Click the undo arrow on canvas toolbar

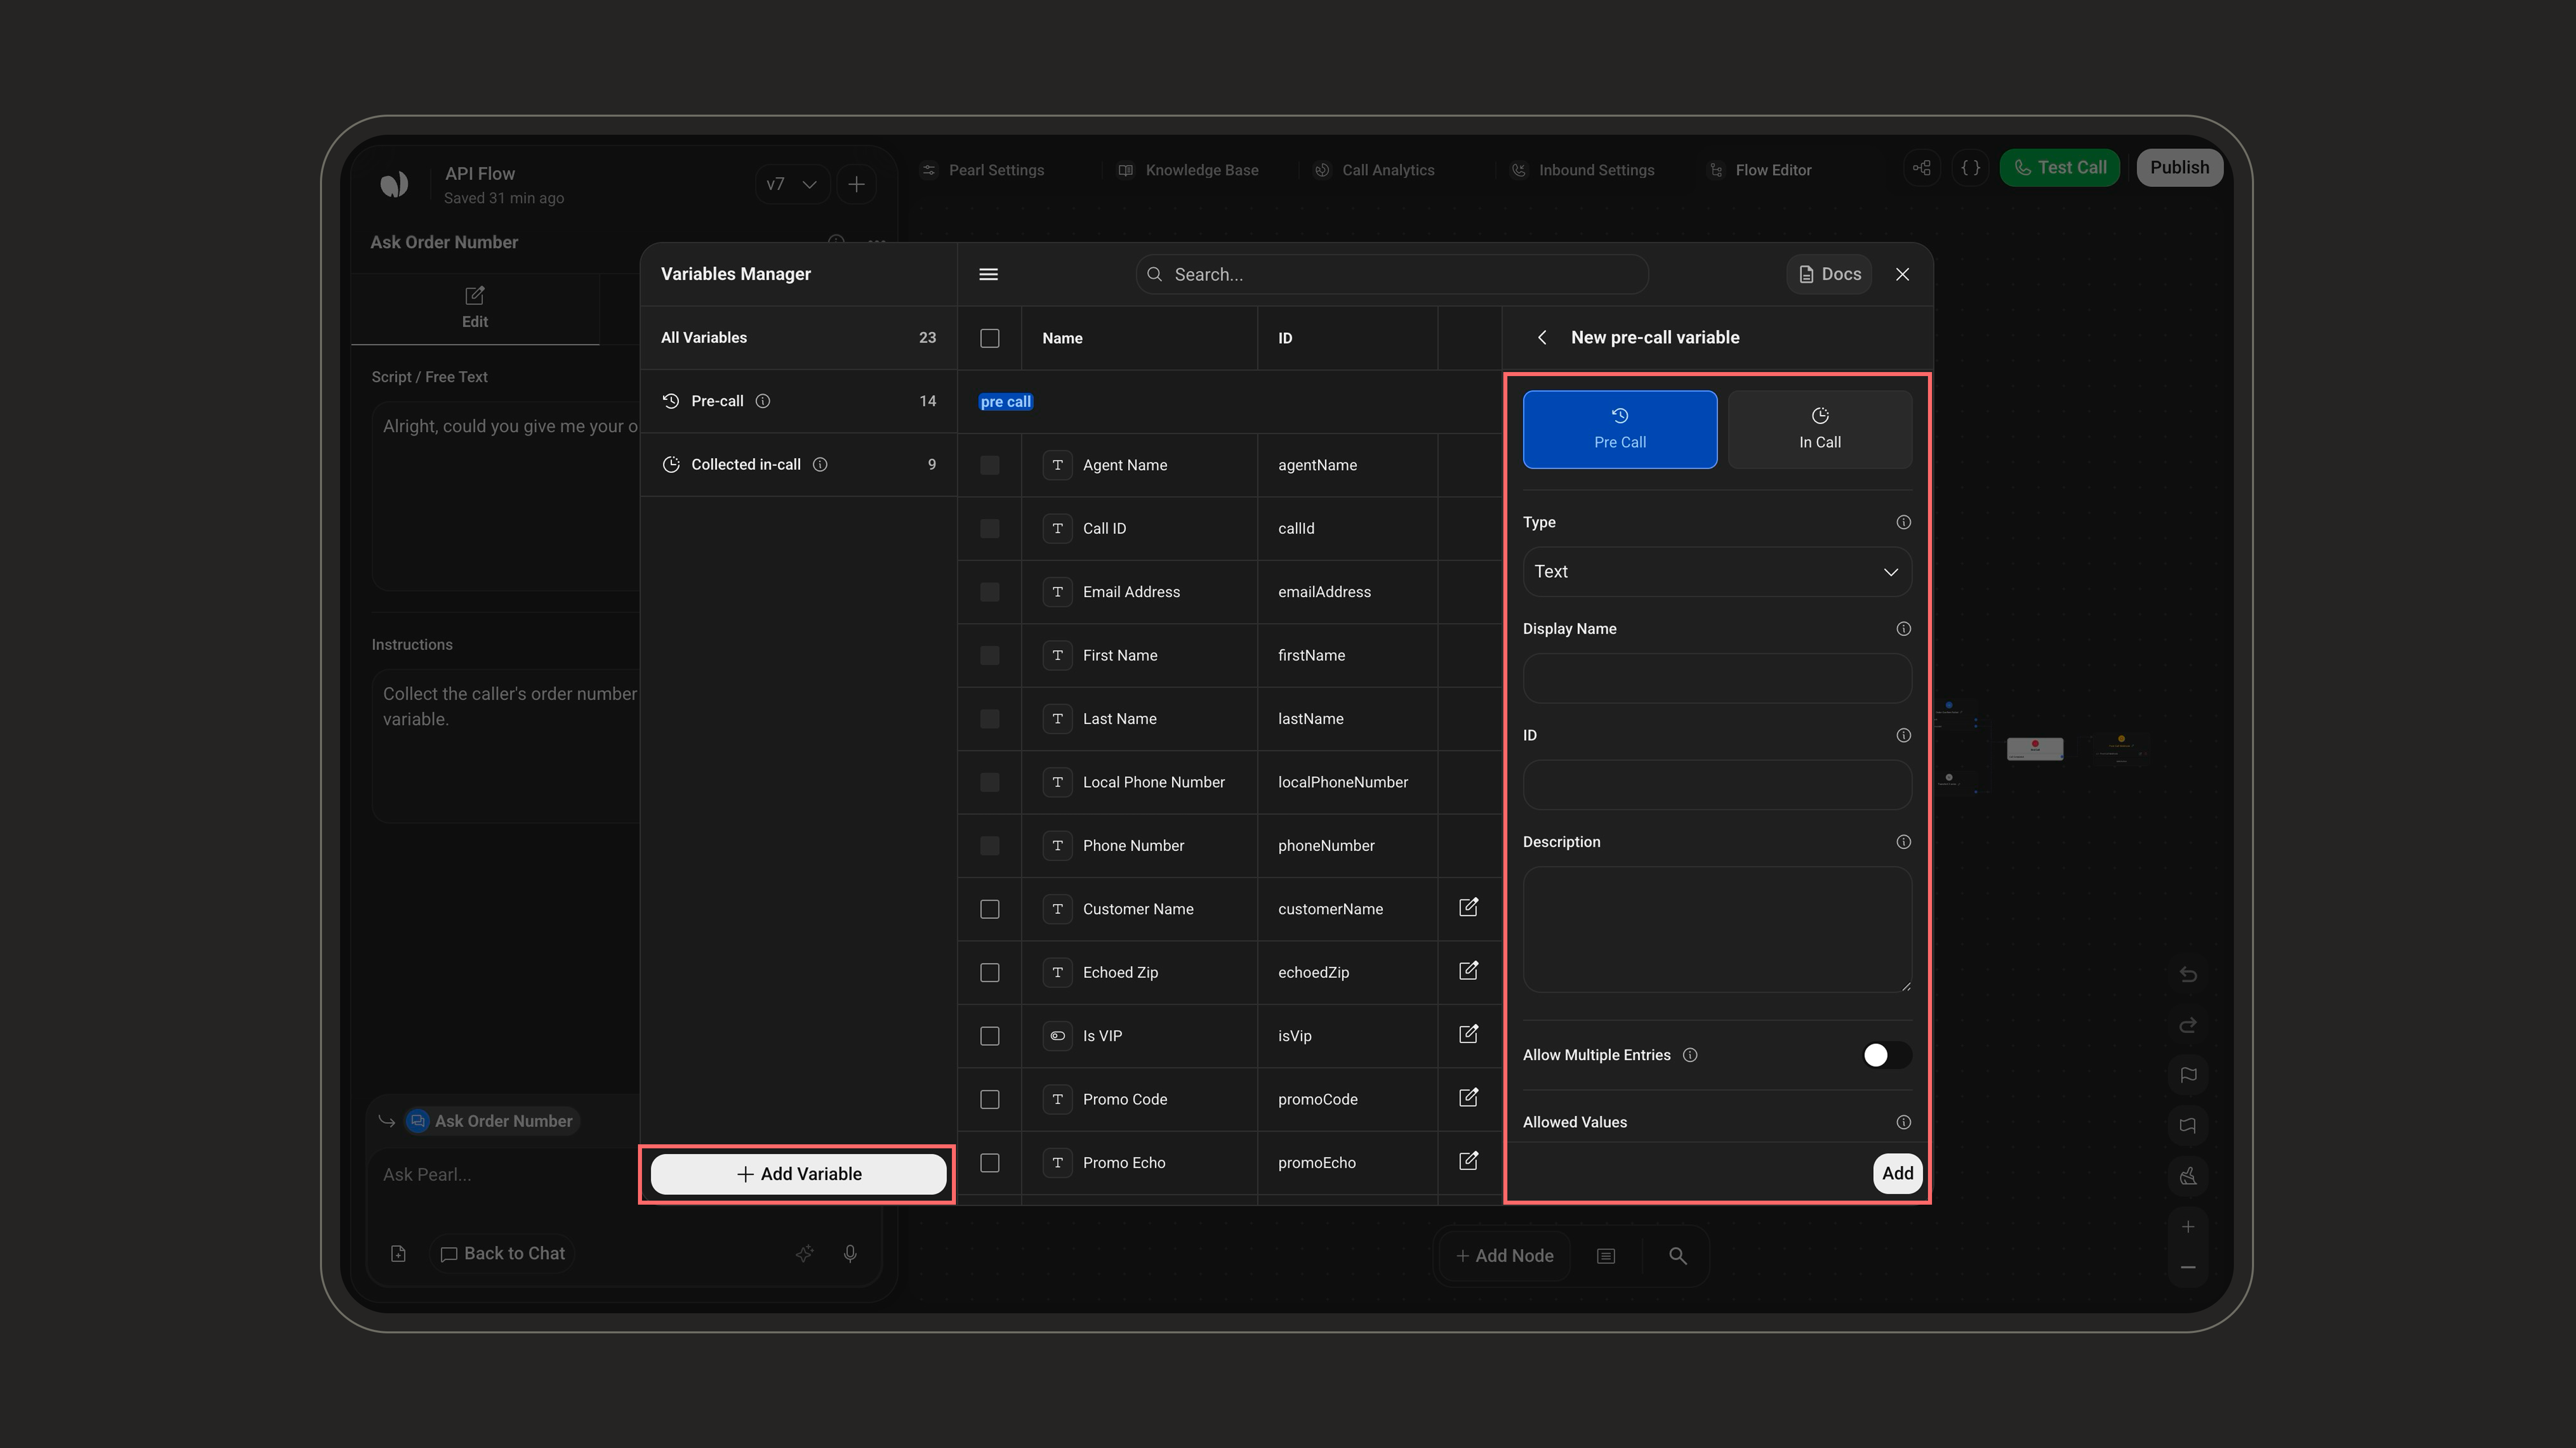point(2188,974)
